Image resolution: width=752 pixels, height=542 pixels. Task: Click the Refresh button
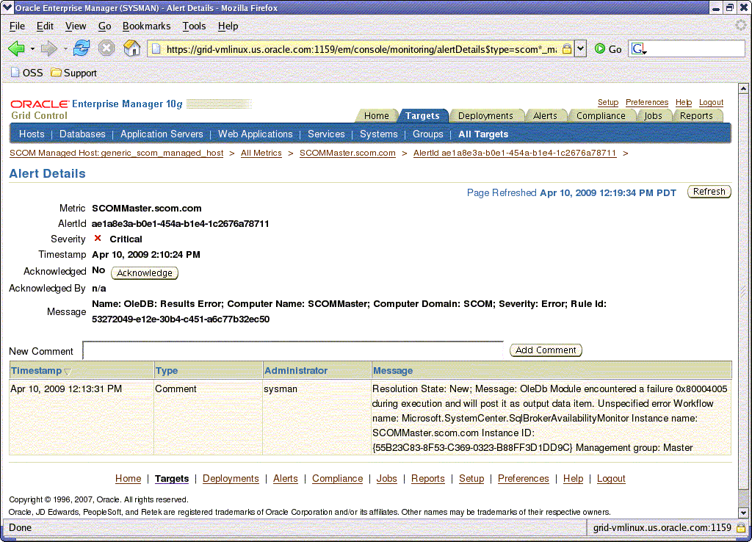(709, 192)
